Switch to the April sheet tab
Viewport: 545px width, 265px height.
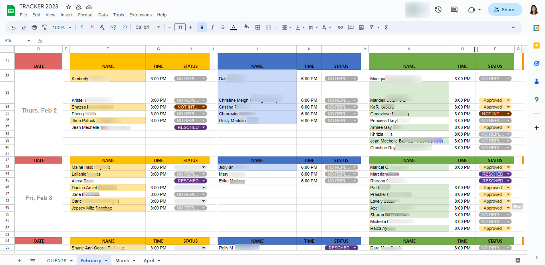point(152,261)
